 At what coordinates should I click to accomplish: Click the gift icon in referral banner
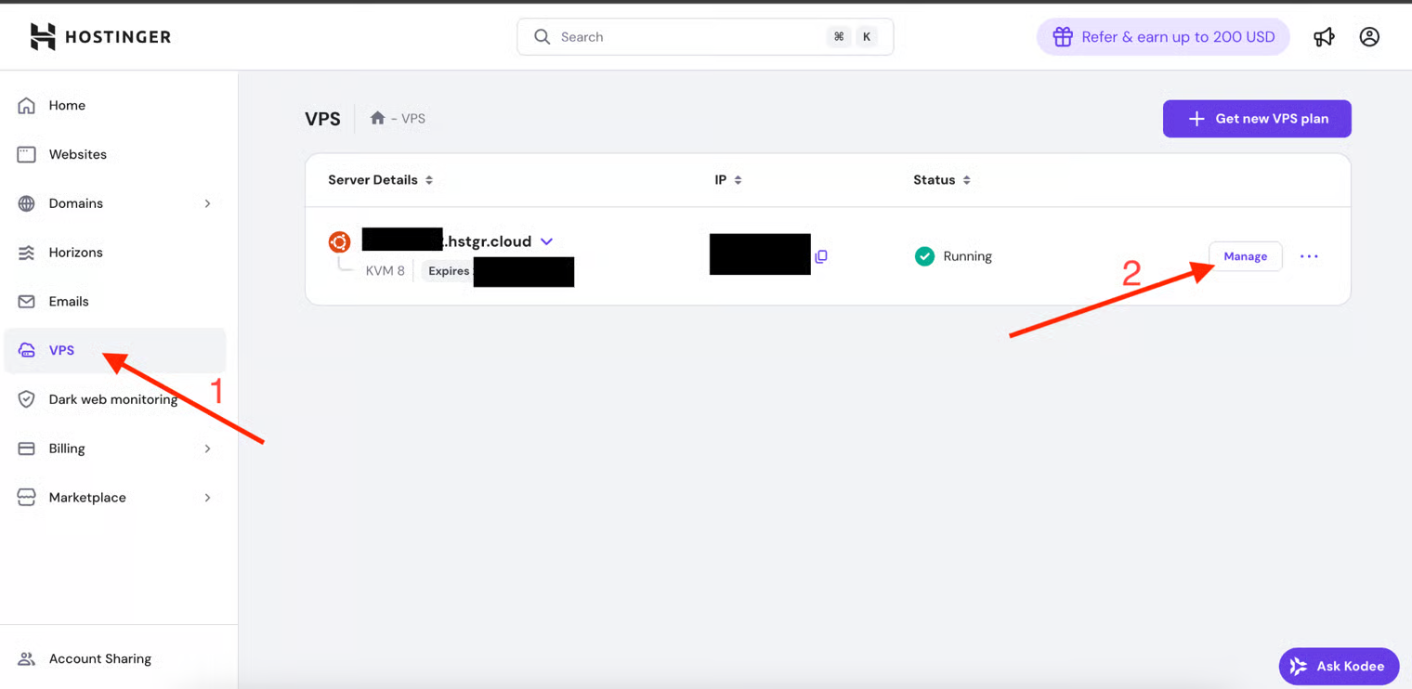[1063, 37]
